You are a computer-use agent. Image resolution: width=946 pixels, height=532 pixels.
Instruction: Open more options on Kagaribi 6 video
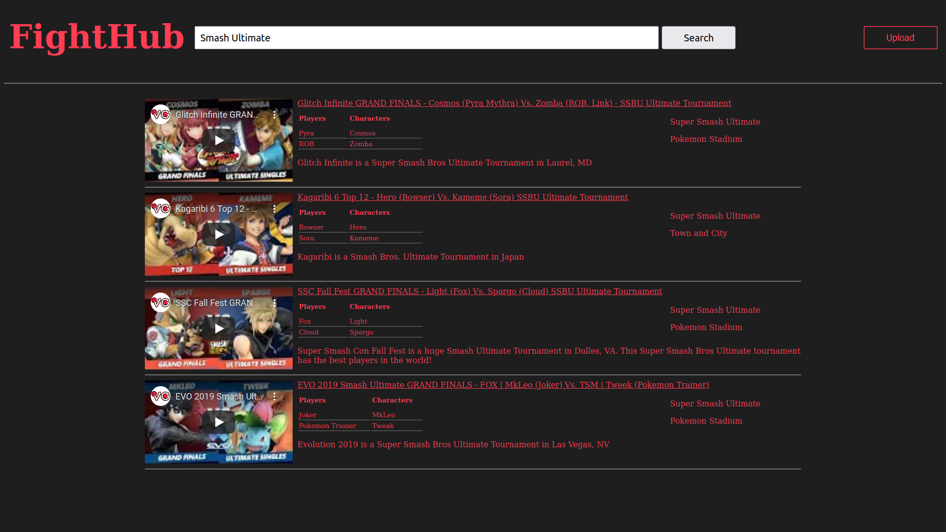click(x=274, y=209)
